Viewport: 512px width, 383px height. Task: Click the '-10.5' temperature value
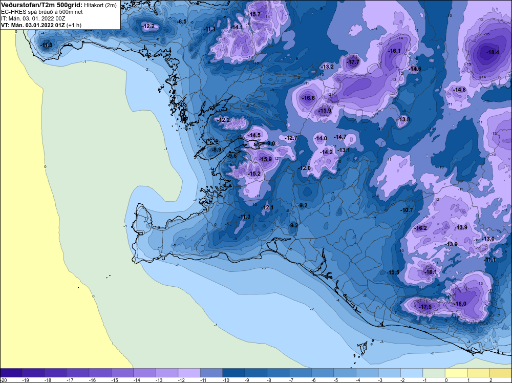(x=393, y=272)
